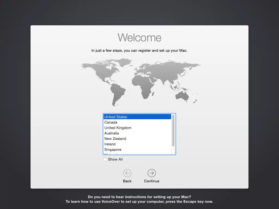Select New Zealand in the list

coord(137,139)
